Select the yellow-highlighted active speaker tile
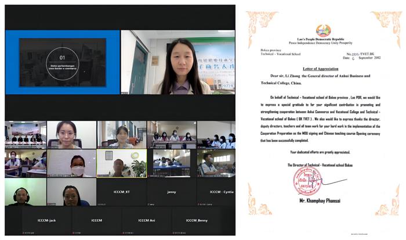Screen dimensions: 406x240 121,163
